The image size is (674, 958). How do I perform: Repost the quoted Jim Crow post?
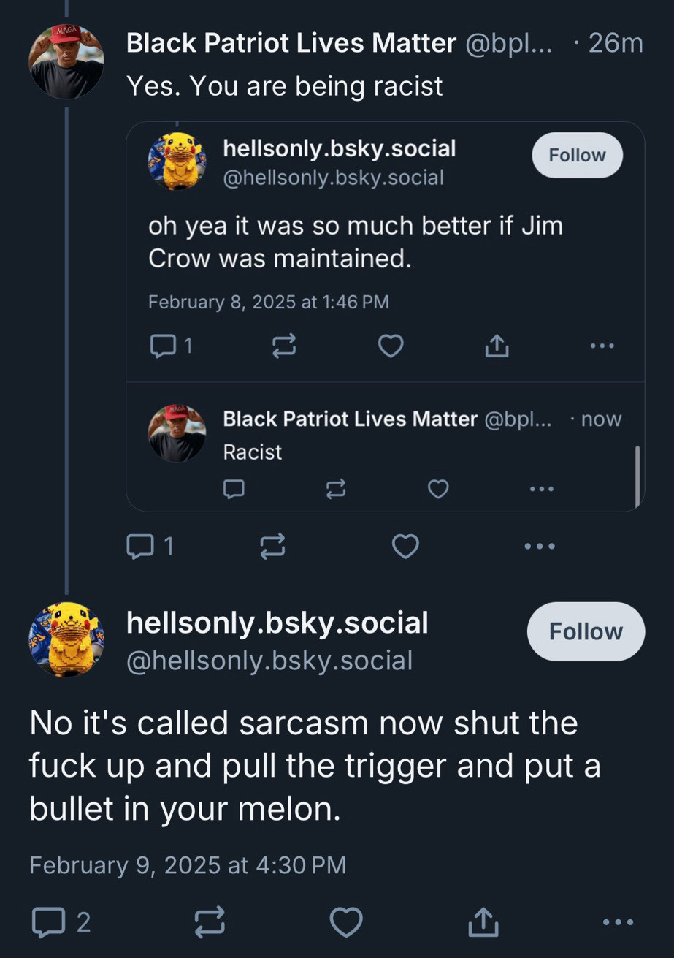pos(284,346)
